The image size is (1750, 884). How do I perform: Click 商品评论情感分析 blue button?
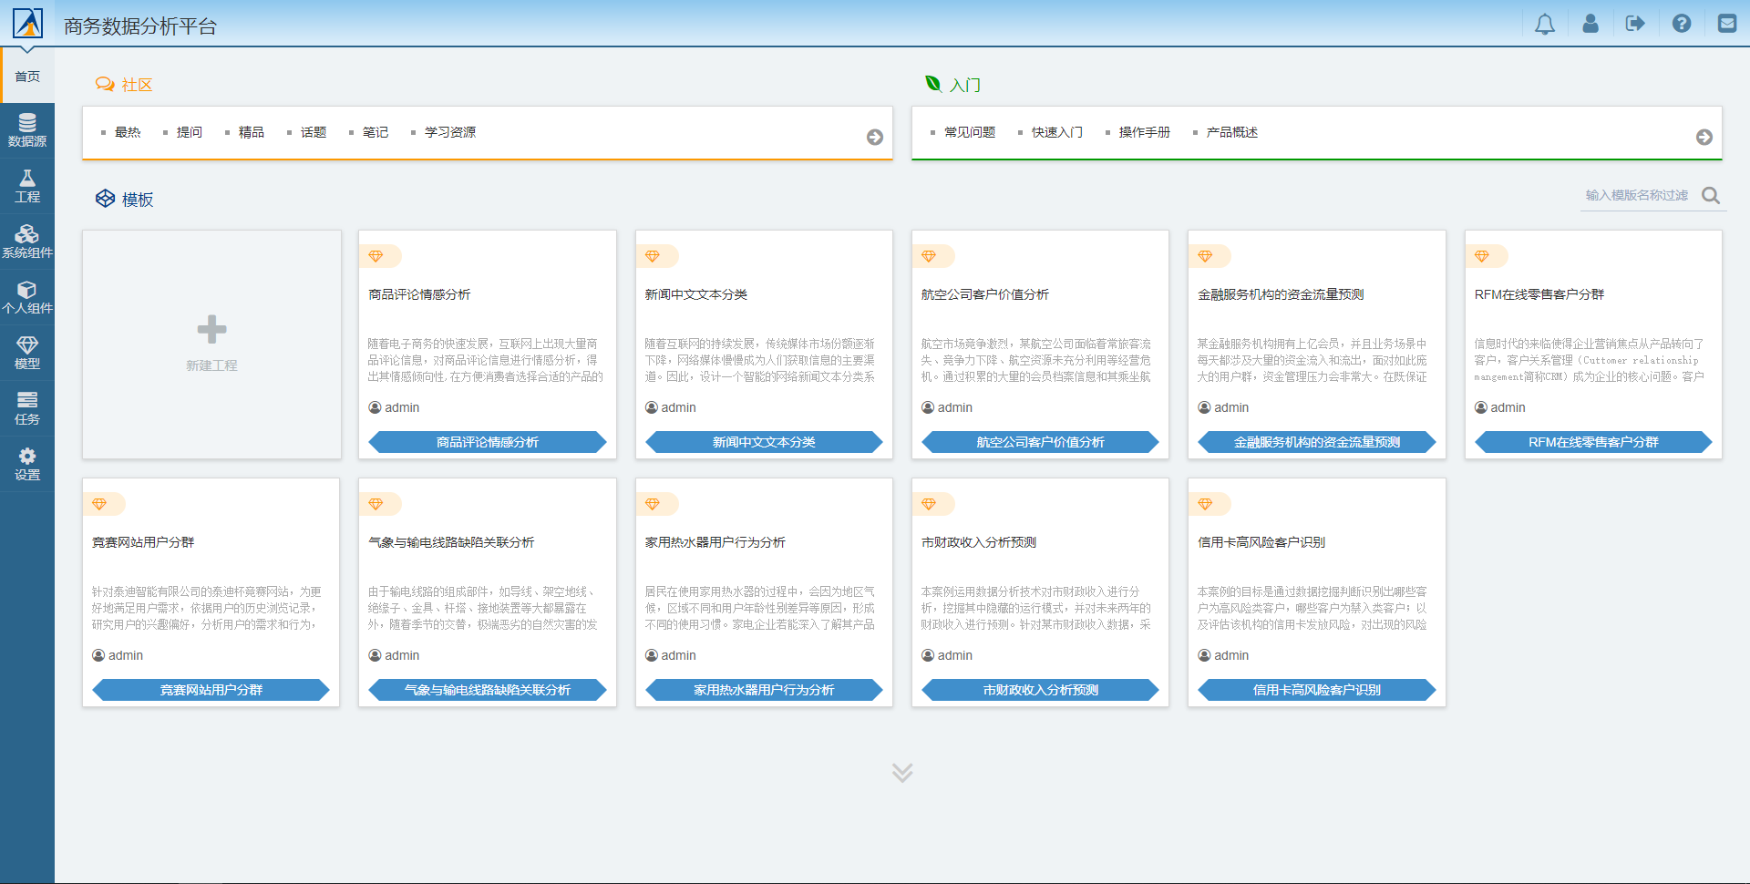click(488, 442)
